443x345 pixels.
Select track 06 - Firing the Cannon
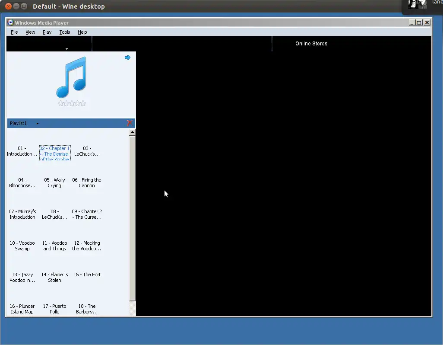coord(87,182)
